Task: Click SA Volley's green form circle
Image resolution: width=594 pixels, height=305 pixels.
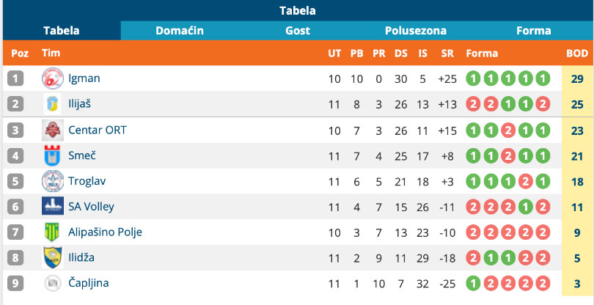Action: pos(525,207)
